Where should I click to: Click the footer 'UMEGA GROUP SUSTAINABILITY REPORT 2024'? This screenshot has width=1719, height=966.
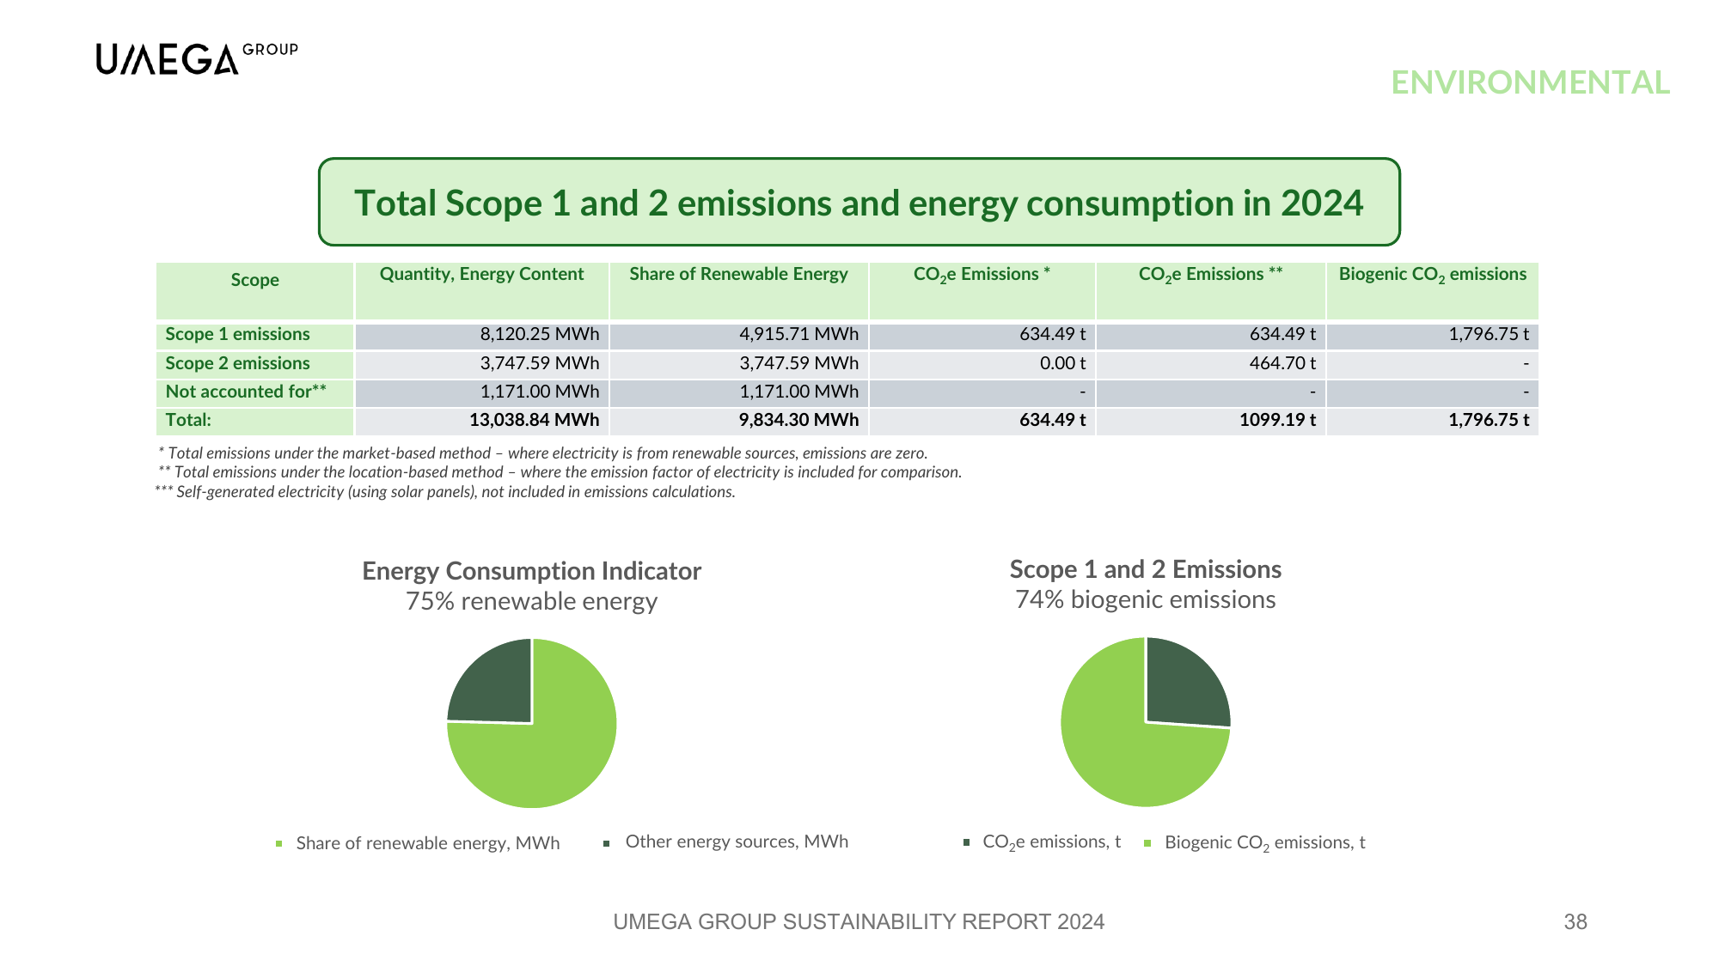click(x=859, y=922)
